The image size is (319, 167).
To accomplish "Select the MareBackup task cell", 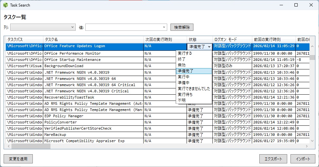I will point(93,135).
